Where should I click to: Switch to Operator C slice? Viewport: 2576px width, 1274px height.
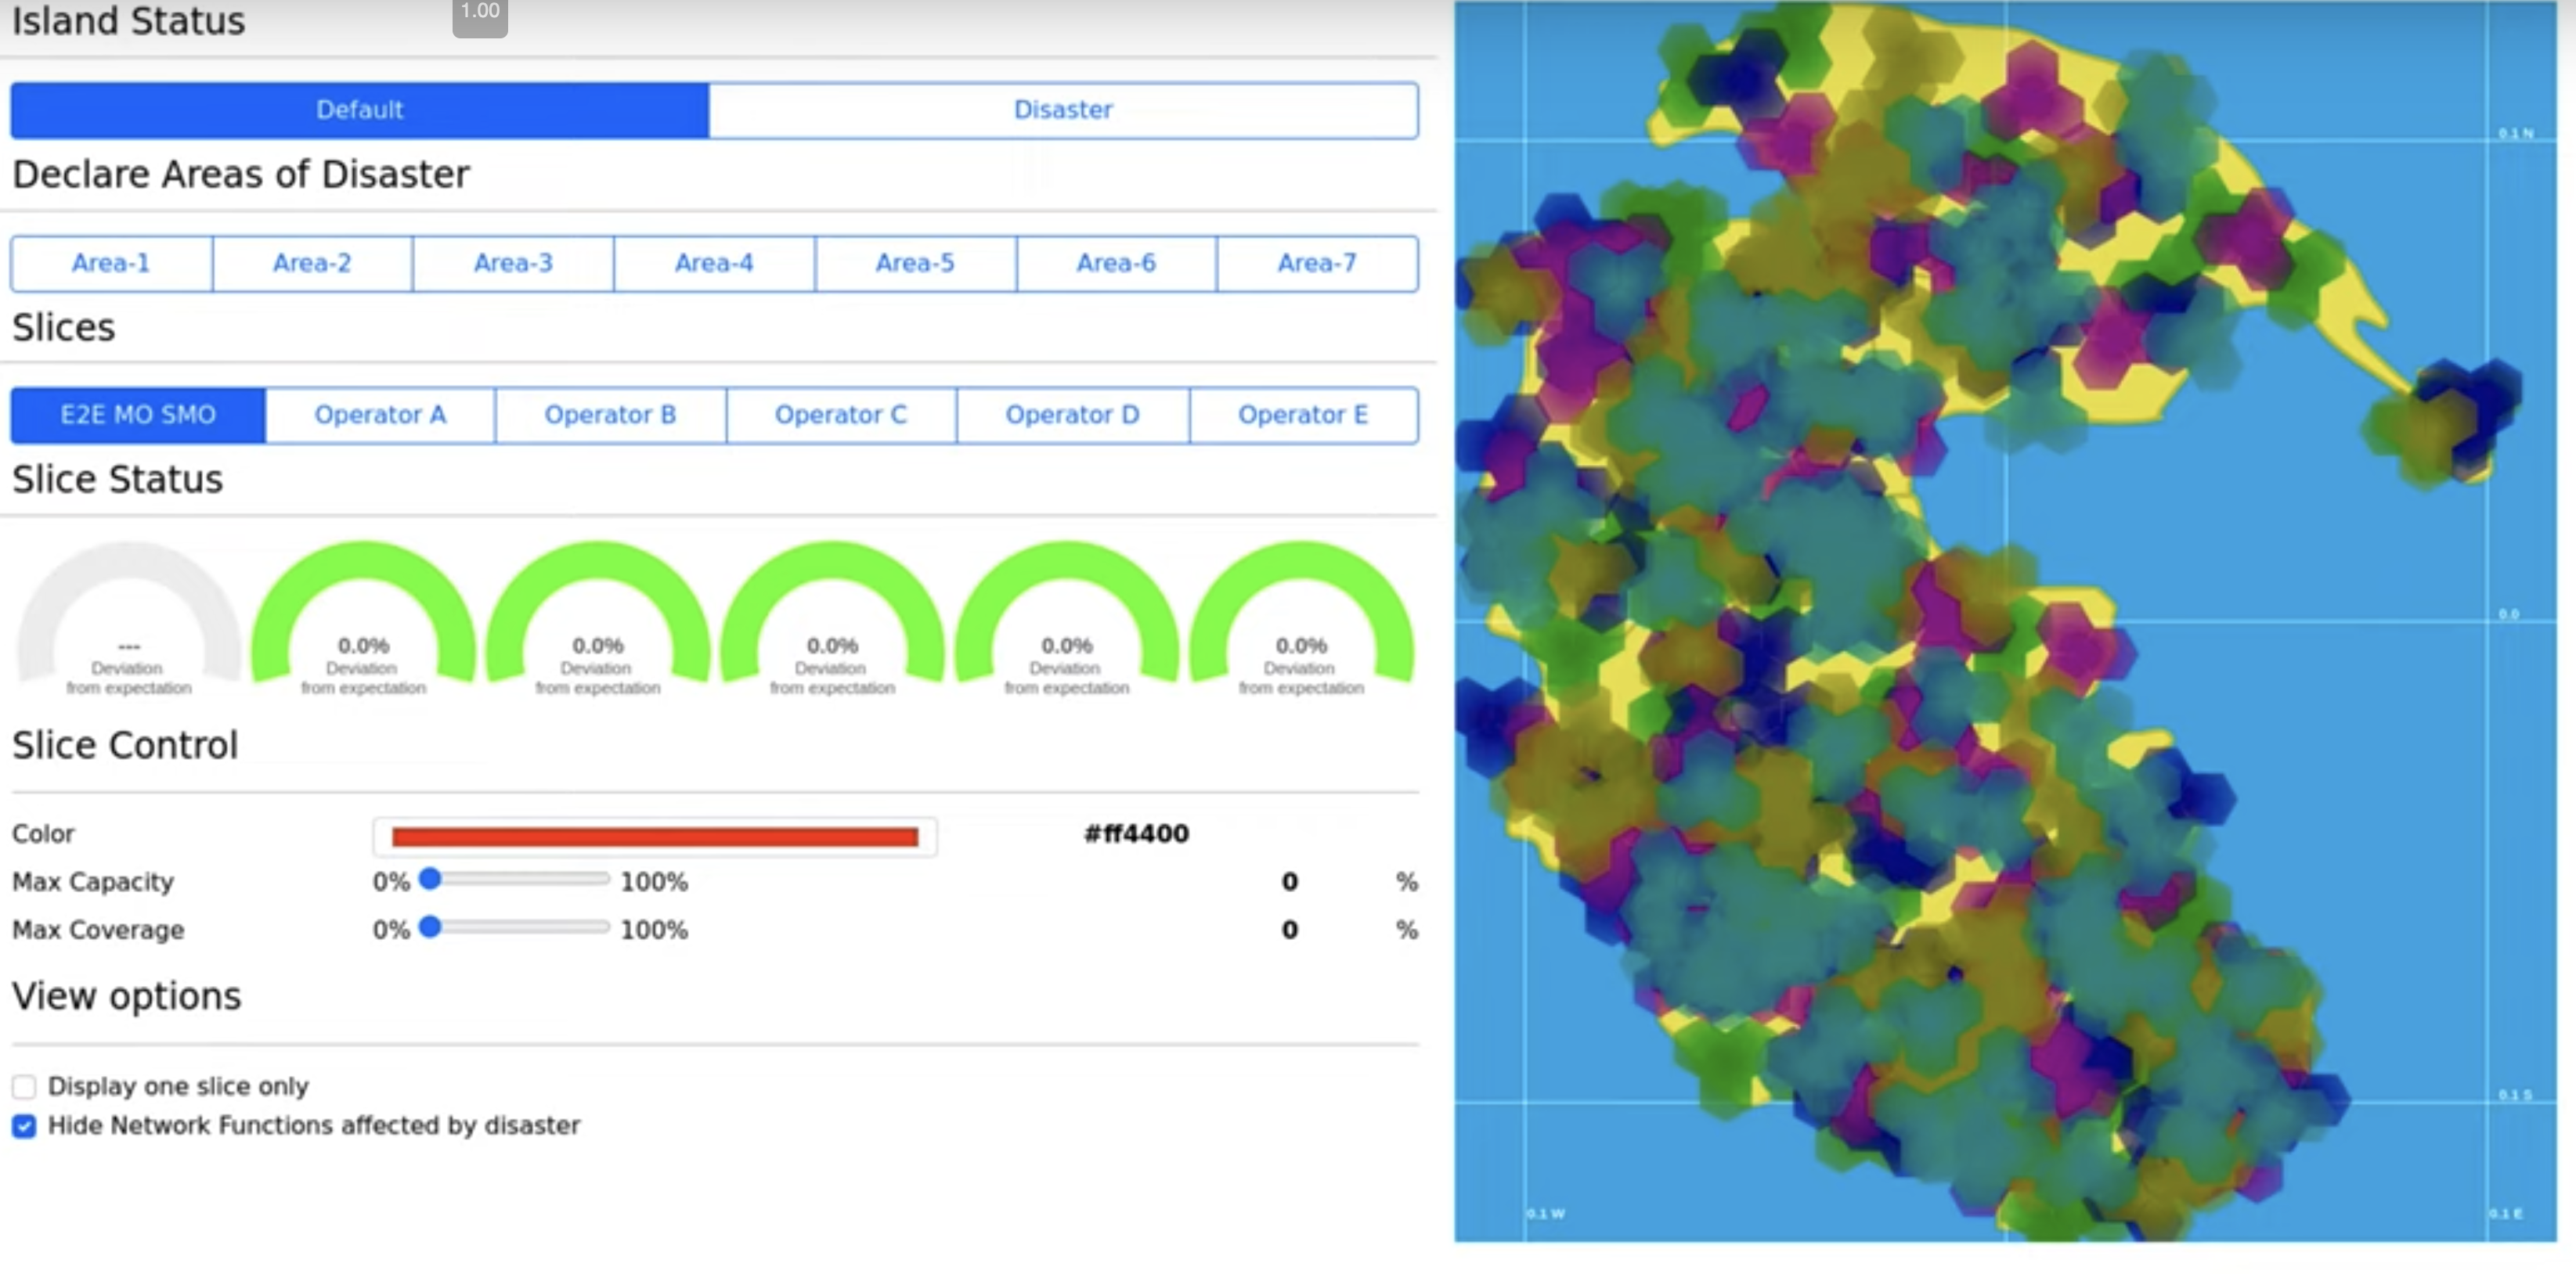point(841,415)
